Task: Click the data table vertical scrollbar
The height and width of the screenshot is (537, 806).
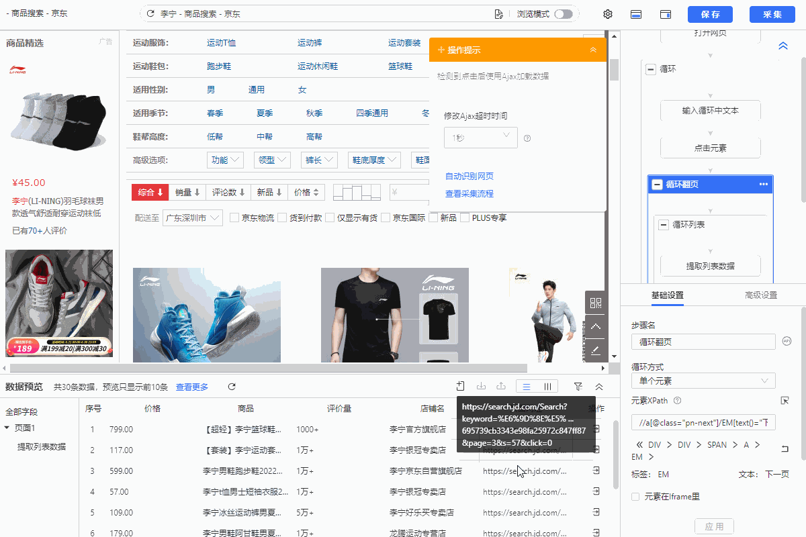Action: tap(616, 454)
